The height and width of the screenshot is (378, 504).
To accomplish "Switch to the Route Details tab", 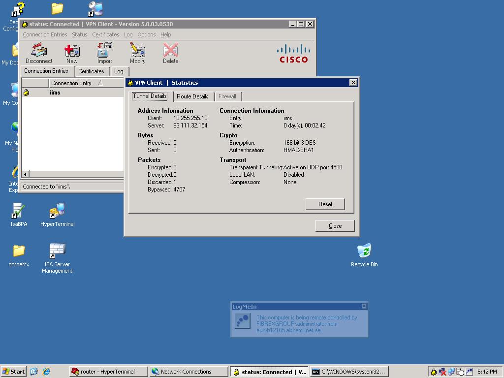I will coord(192,96).
